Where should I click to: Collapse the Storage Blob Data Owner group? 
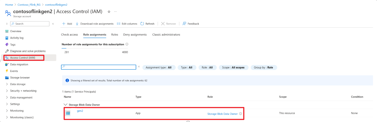(x=65, y=105)
